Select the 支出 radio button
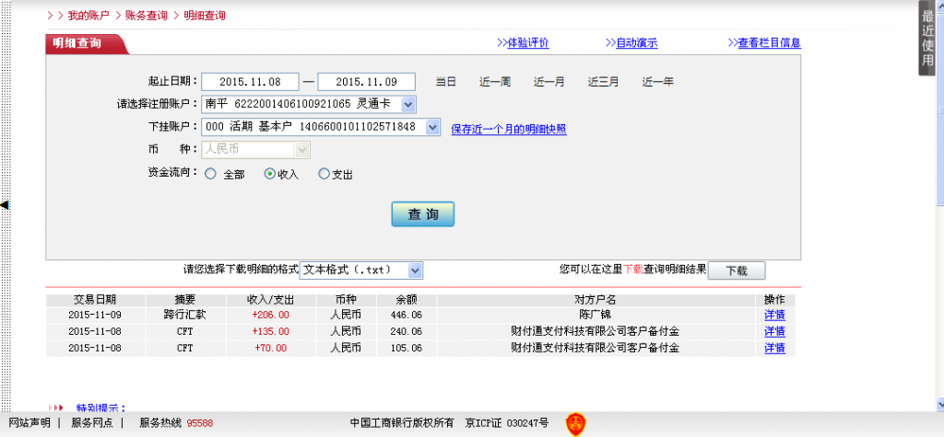The height and width of the screenshot is (437, 944). pos(324,174)
